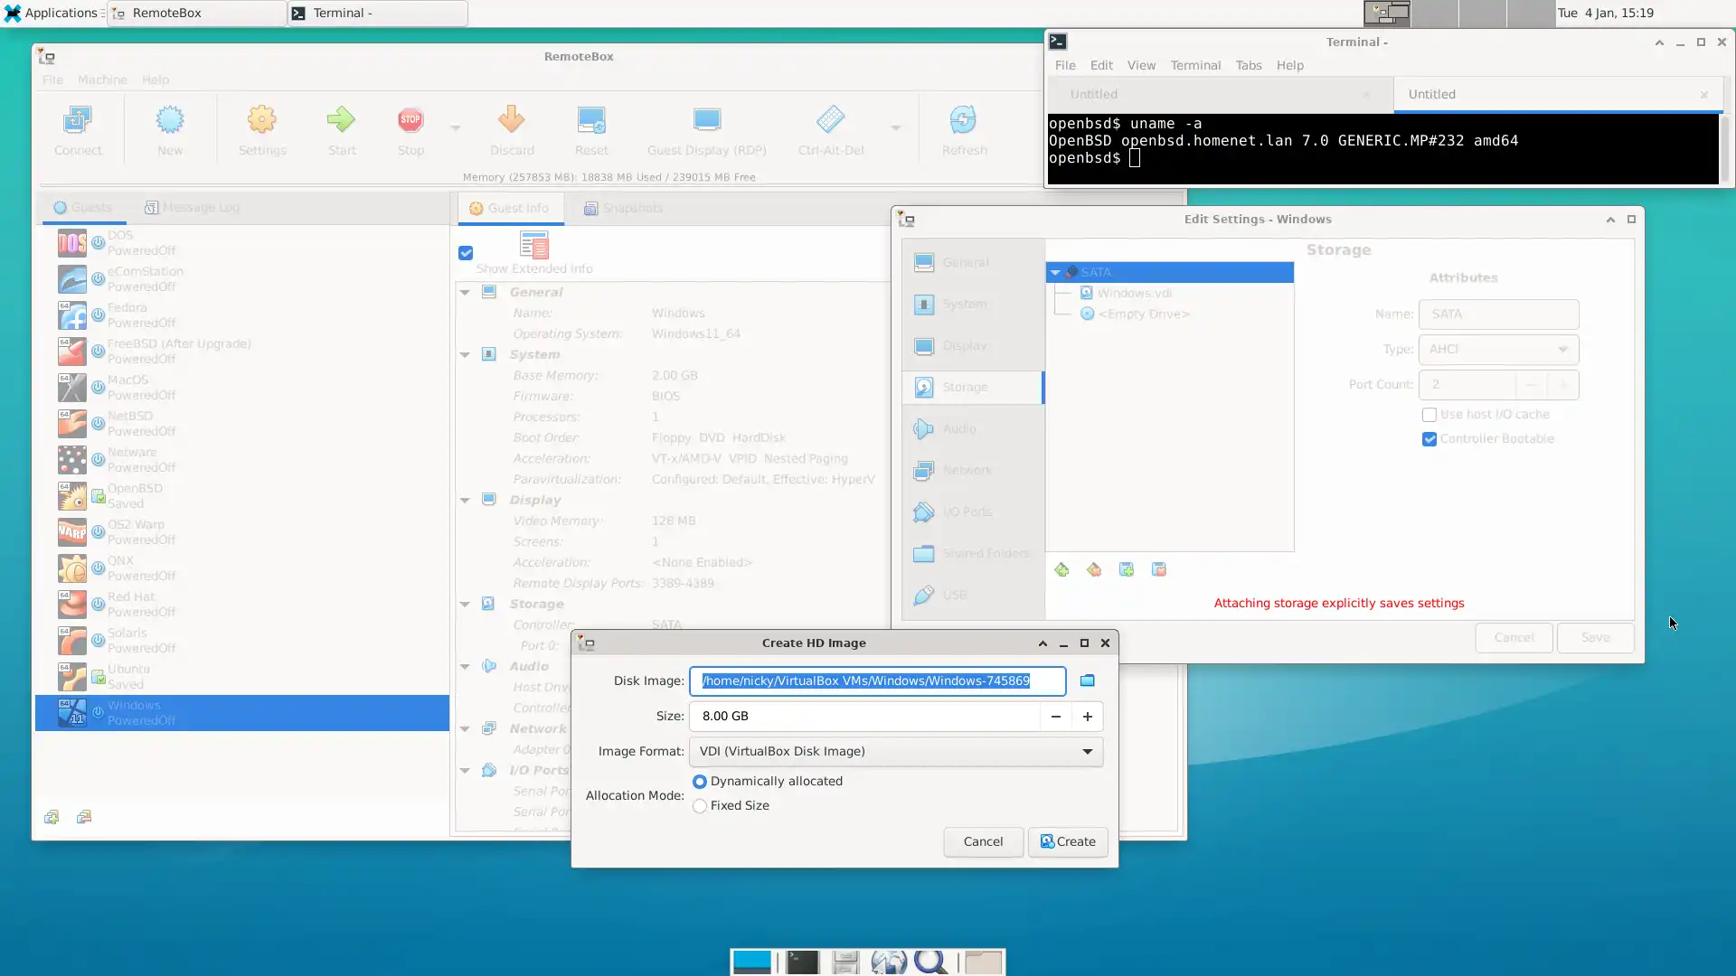Click Cancel button in Create HD Image
The image size is (1736, 976).
coord(983,841)
